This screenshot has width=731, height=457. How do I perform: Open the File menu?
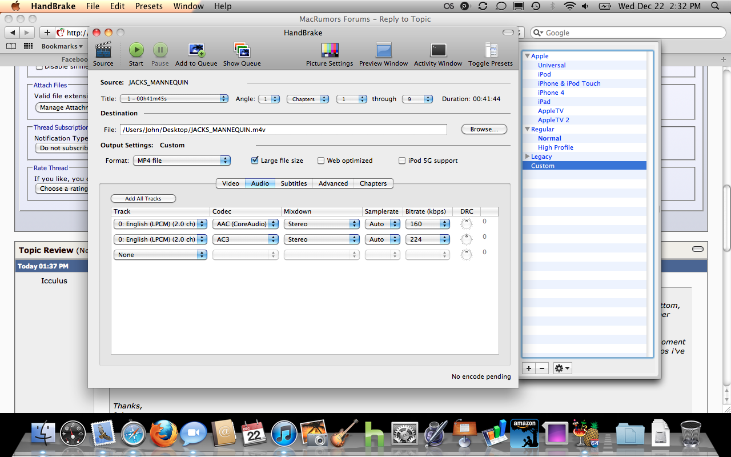(x=93, y=6)
